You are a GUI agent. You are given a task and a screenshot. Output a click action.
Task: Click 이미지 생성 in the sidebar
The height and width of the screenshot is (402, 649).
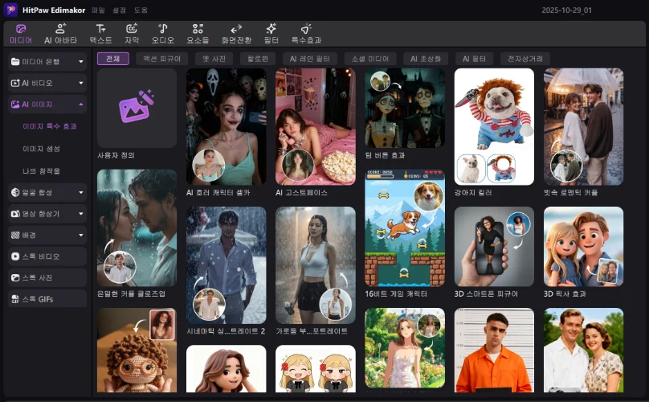coord(41,149)
